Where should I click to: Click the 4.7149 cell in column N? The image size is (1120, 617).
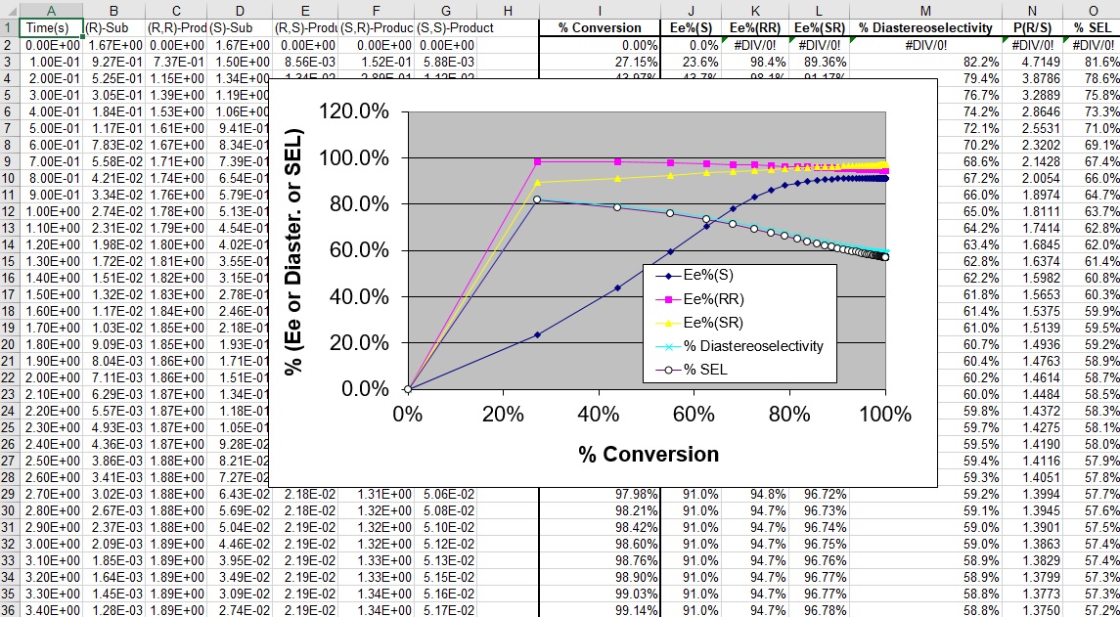(x=1032, y=62)
